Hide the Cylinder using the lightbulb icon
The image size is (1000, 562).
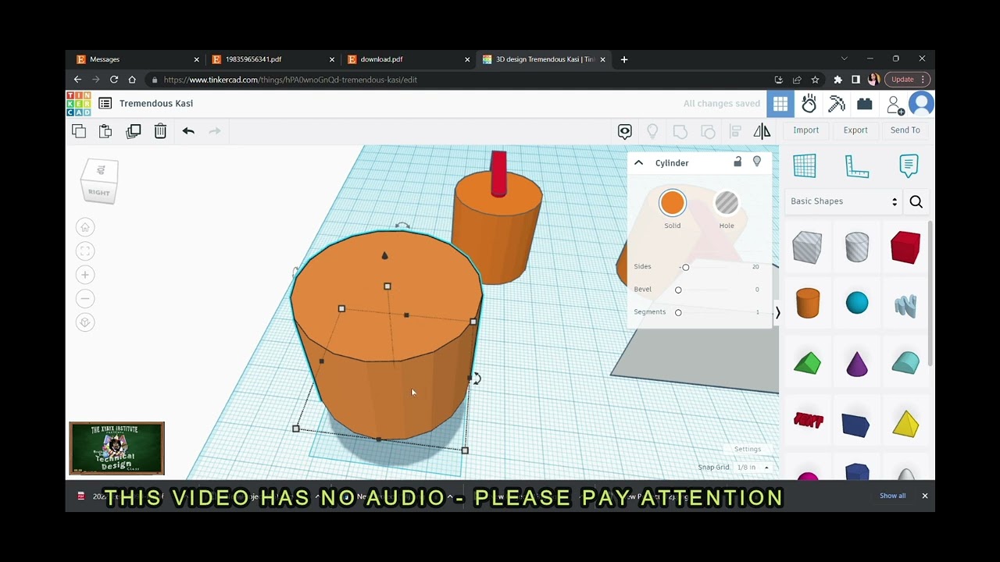757,162
